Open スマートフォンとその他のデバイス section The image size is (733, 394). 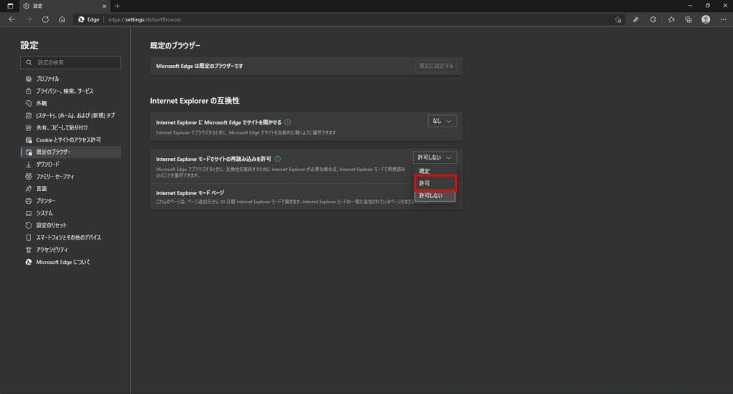pos(71,237)
